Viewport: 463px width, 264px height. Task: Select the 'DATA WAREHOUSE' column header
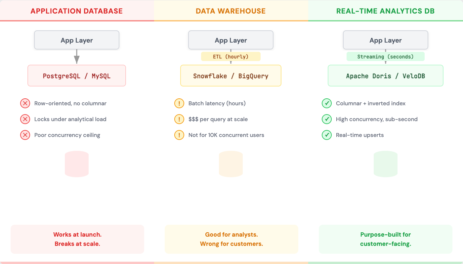(231, 11)
